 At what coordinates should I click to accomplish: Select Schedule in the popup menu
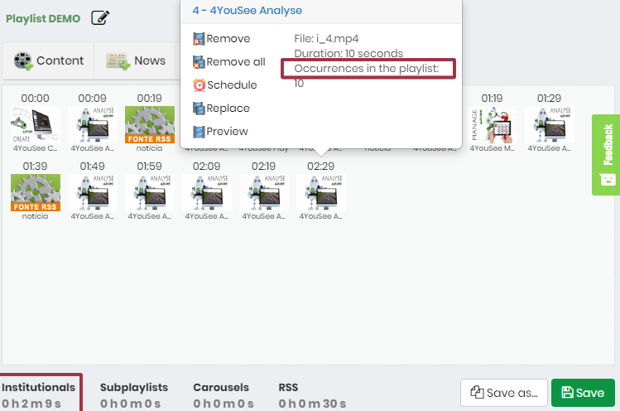tap(224, 85)
